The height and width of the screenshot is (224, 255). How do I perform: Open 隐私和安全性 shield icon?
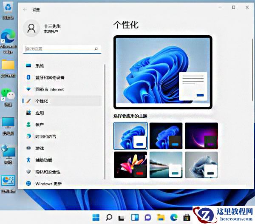point(28,172)
